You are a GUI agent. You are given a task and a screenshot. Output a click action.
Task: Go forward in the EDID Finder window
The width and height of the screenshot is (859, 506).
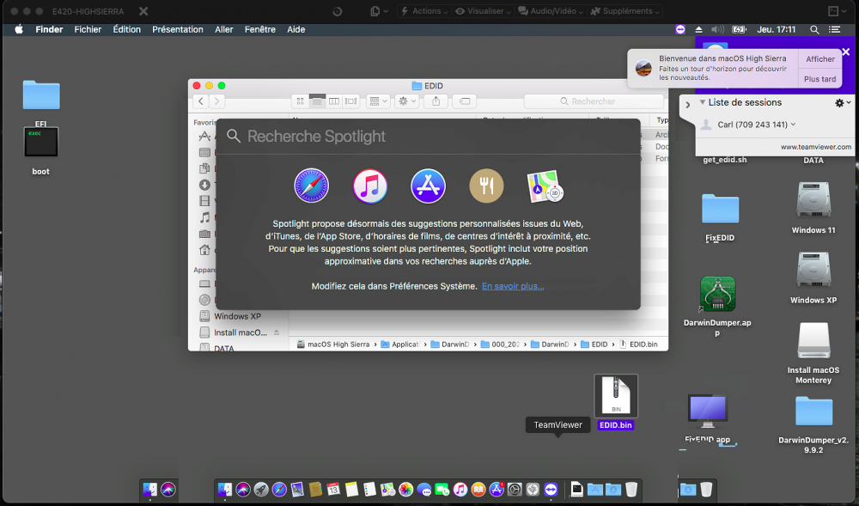coord(217,101)
